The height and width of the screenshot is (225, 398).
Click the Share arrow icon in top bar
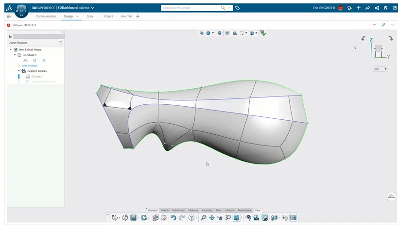pos(367,8)
